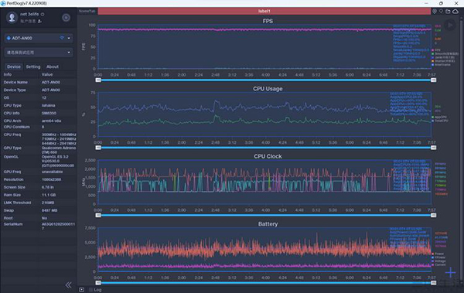
Task: Toggle the Voltage legend series in Battery chart
Action: pos(438,261)
